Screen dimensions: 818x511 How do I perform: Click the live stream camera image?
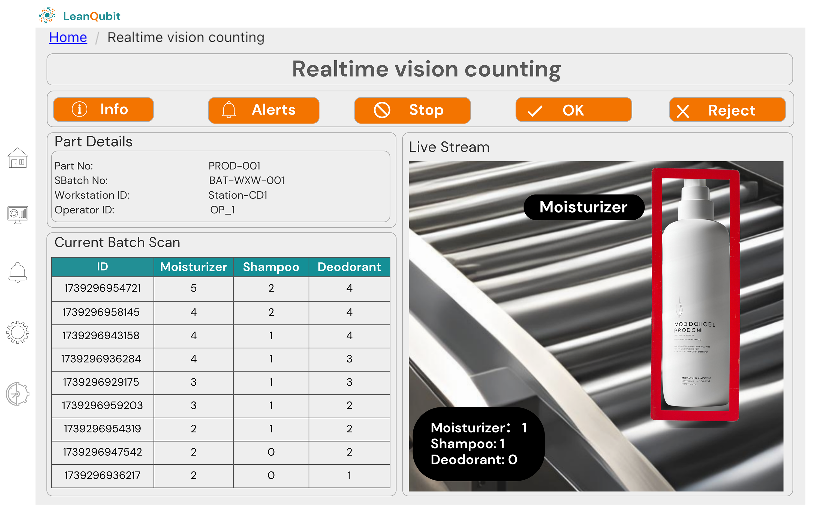[596, 326]
